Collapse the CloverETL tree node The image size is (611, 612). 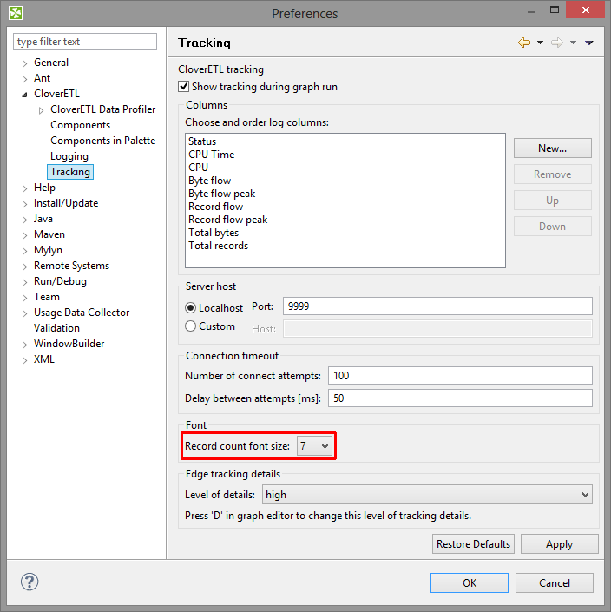[24, 95]
